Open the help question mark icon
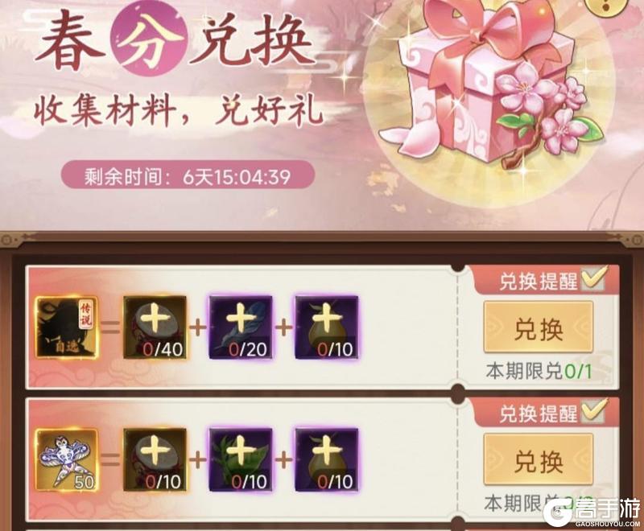This screenshot has width=644, height=531. (632, 7)
